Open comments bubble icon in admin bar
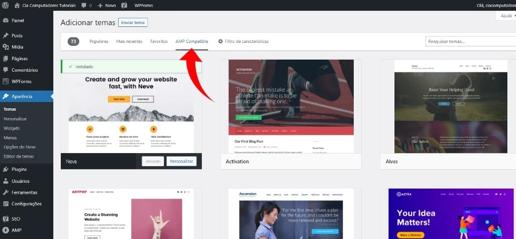 [84, 6]
